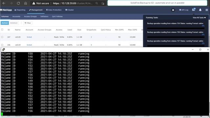Click the URL address field
Screen dimensions: 210x118
tap(73, 3)
